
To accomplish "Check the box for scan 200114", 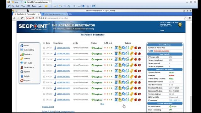I will point(44,48).
